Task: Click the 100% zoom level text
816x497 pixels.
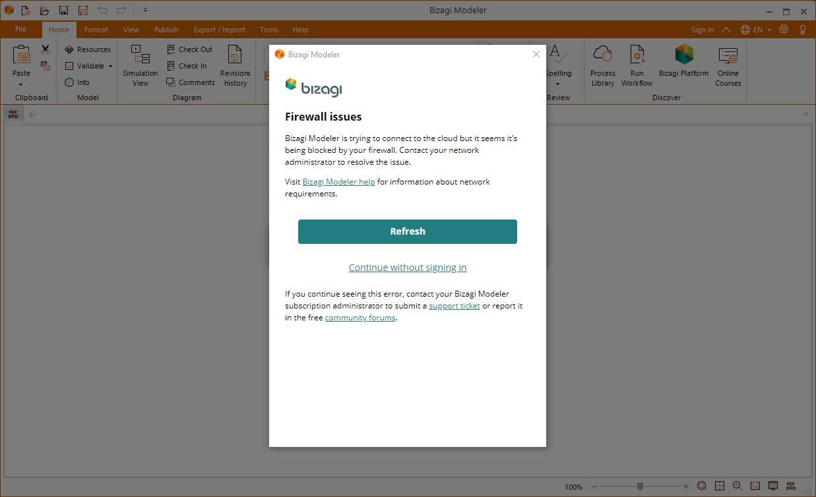Action: 573,487
